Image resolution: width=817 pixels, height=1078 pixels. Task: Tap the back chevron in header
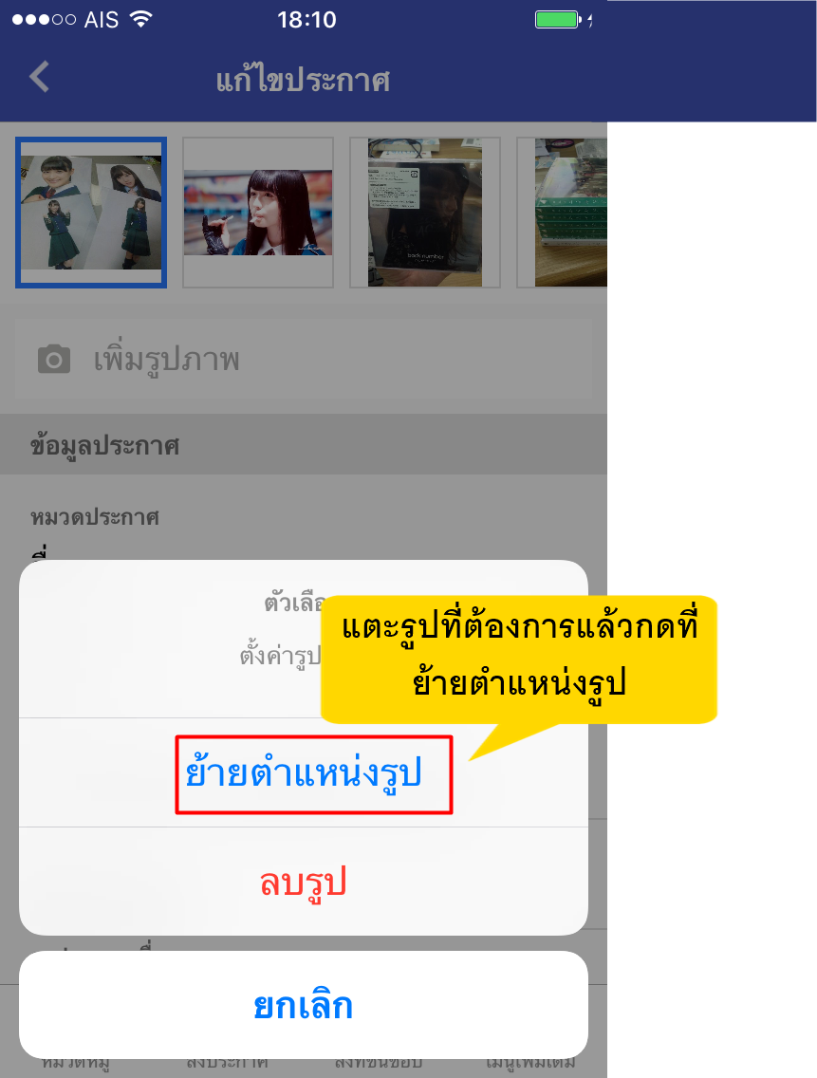(39, 76)
